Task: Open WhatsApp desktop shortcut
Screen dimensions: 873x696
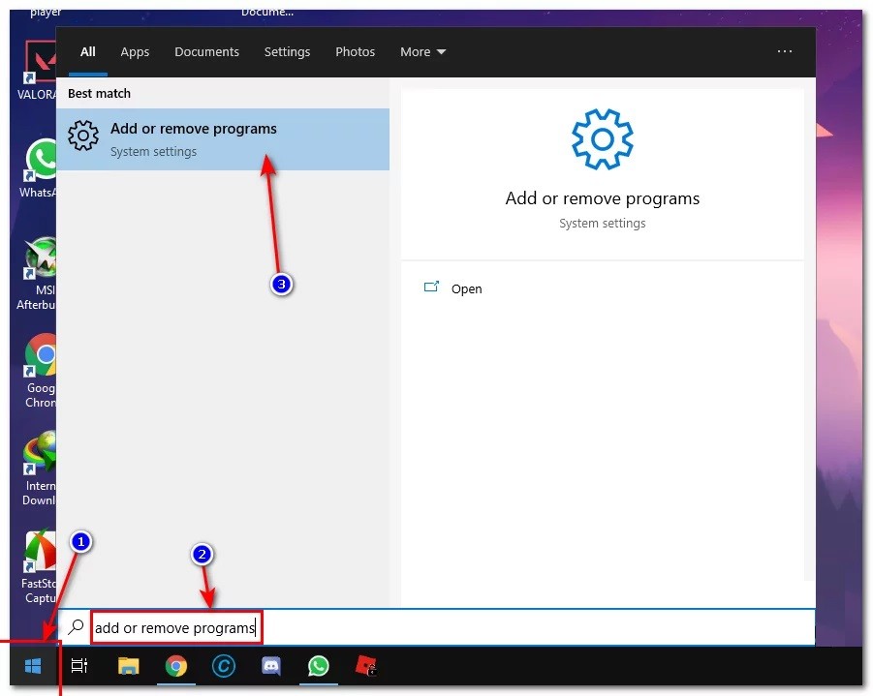Action: click(40, 168)
